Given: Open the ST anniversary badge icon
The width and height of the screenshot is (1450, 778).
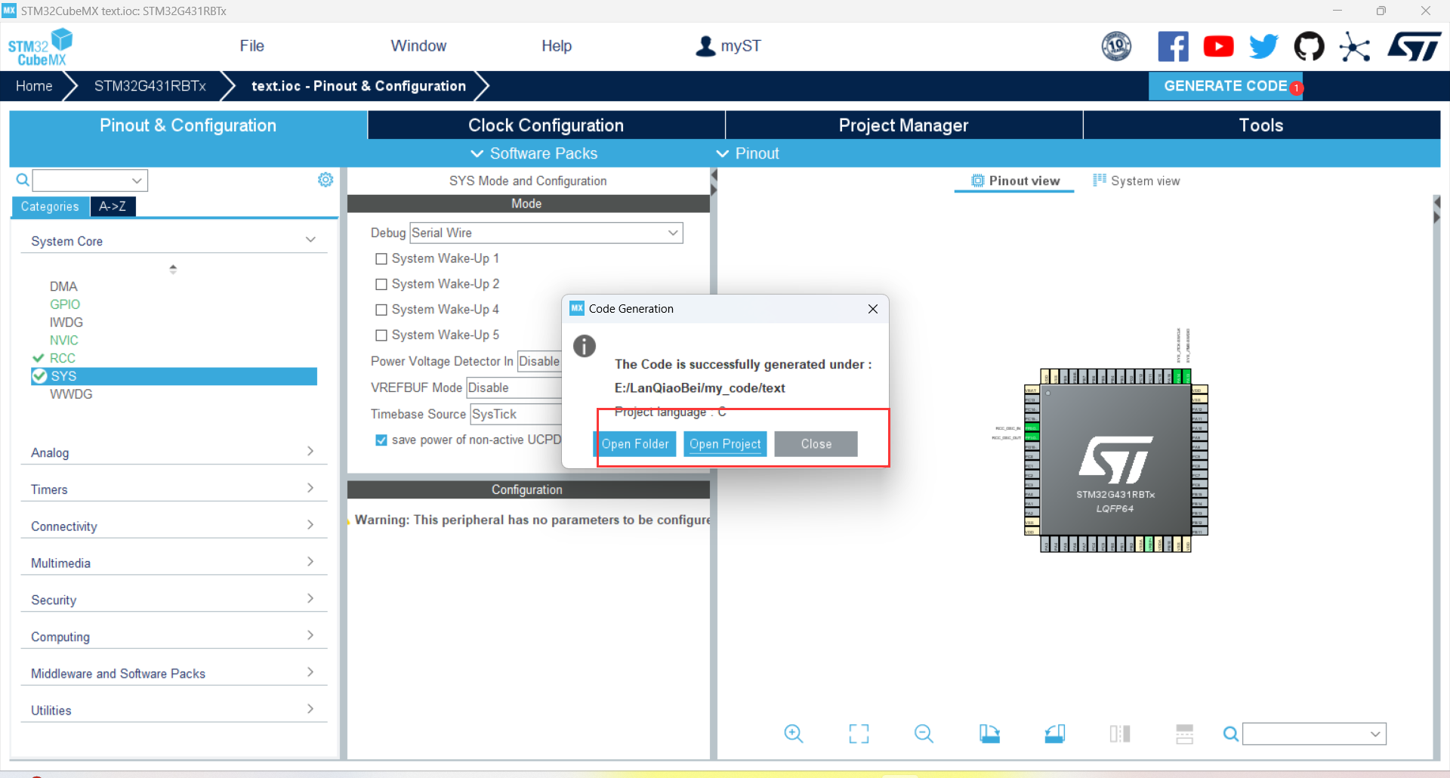Looking at the screenshot, I should pos(1116,46).
